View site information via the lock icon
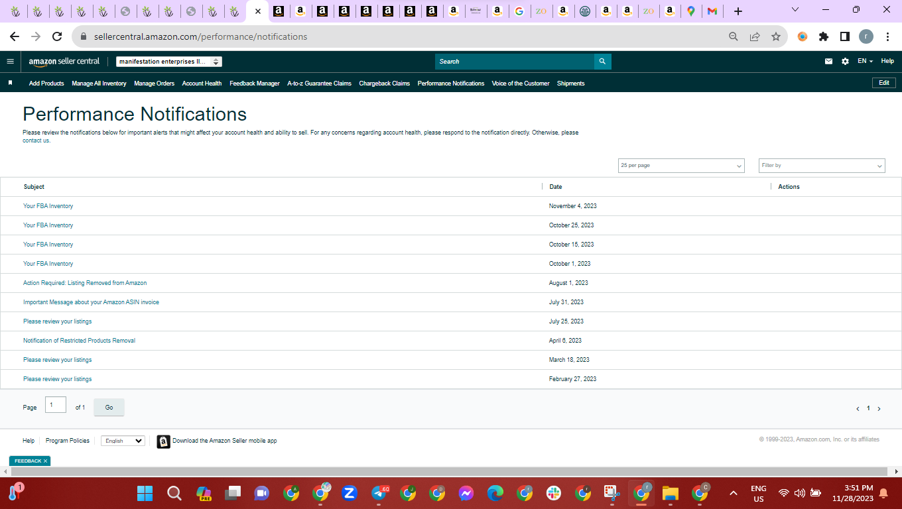 [84, 37]
